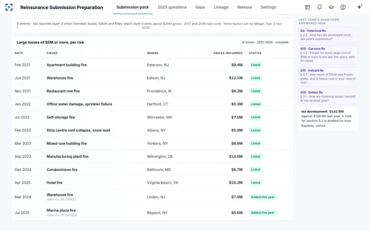Open the Settings tab

pos(268,7)
